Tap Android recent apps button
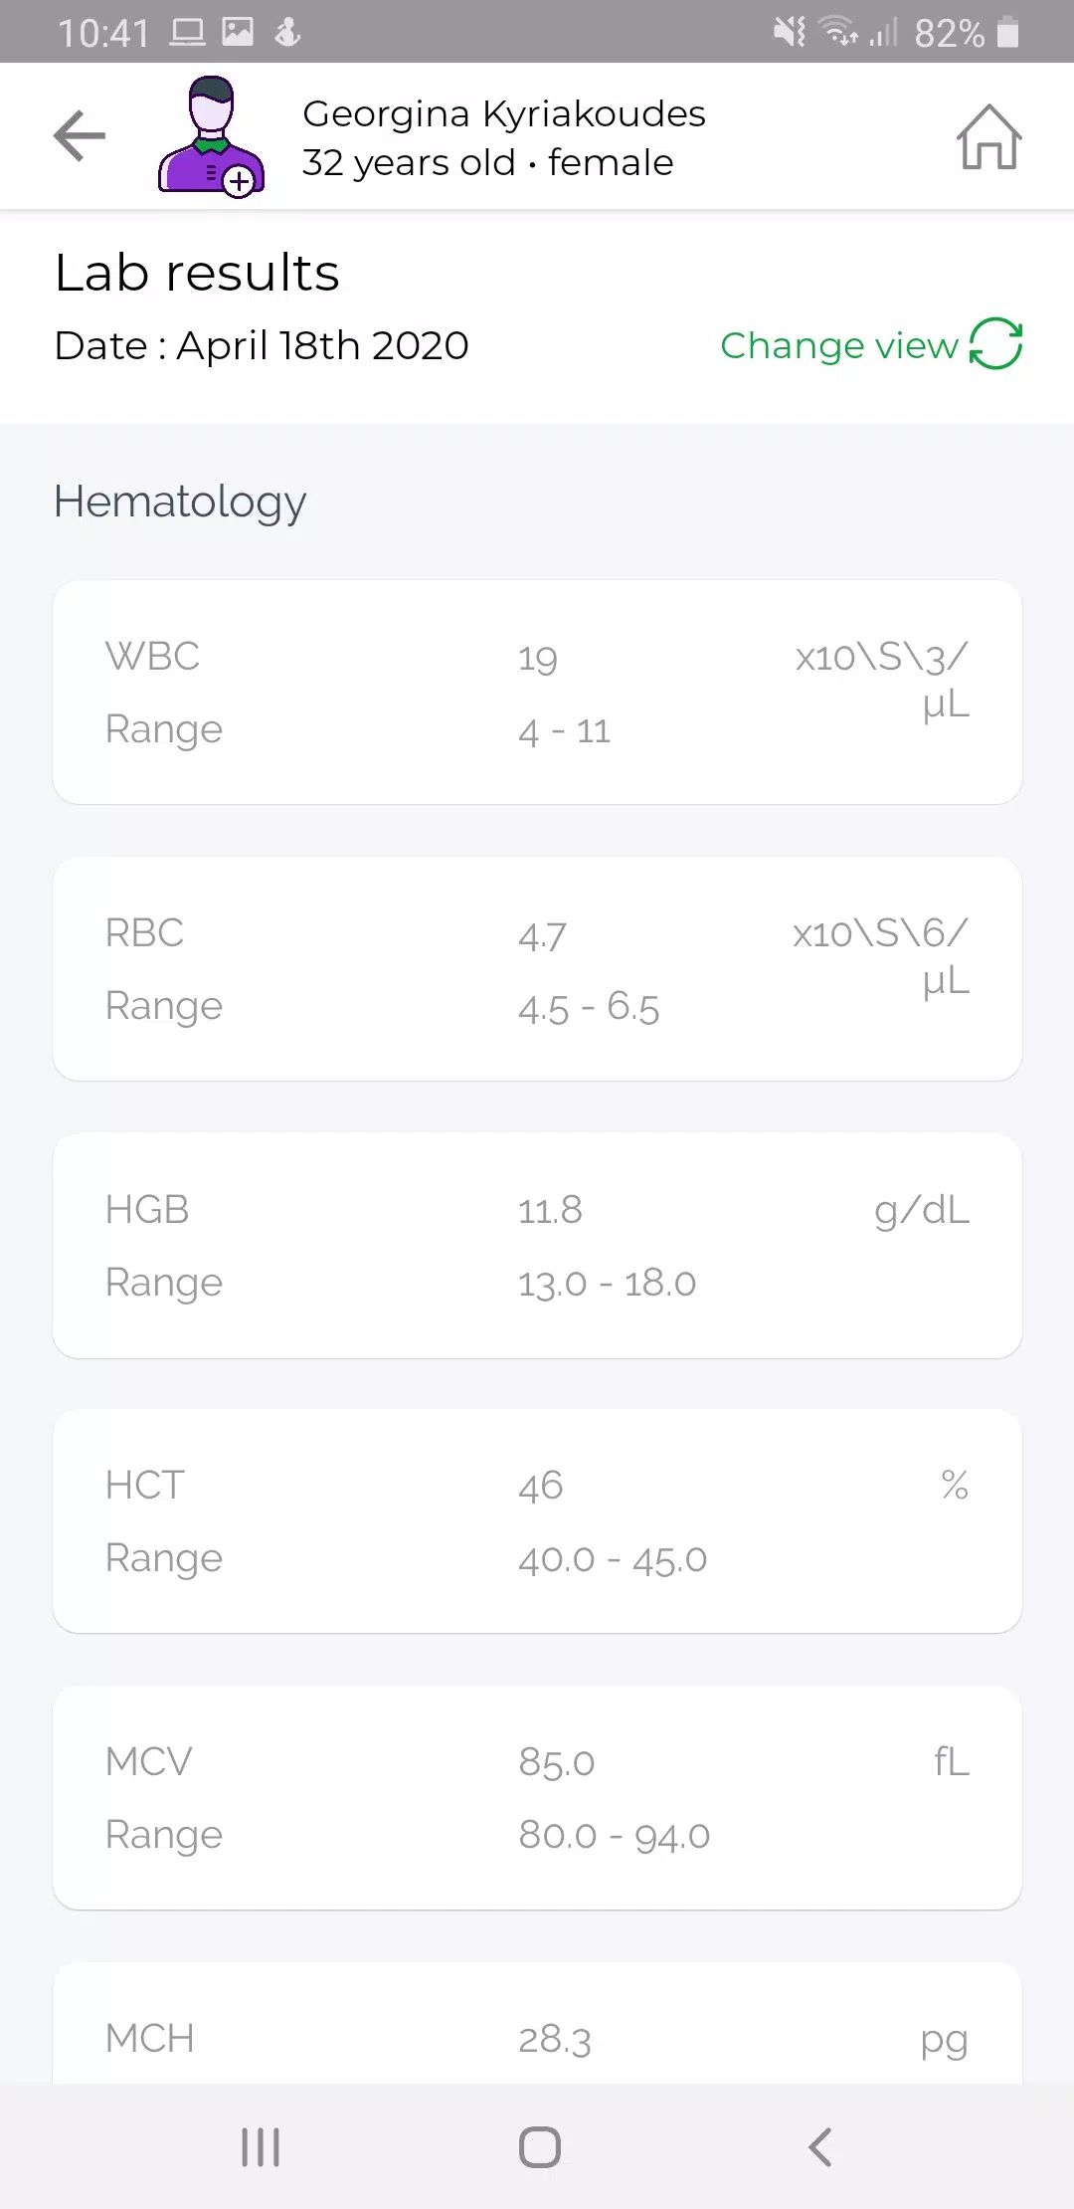 pos(261,2147)
